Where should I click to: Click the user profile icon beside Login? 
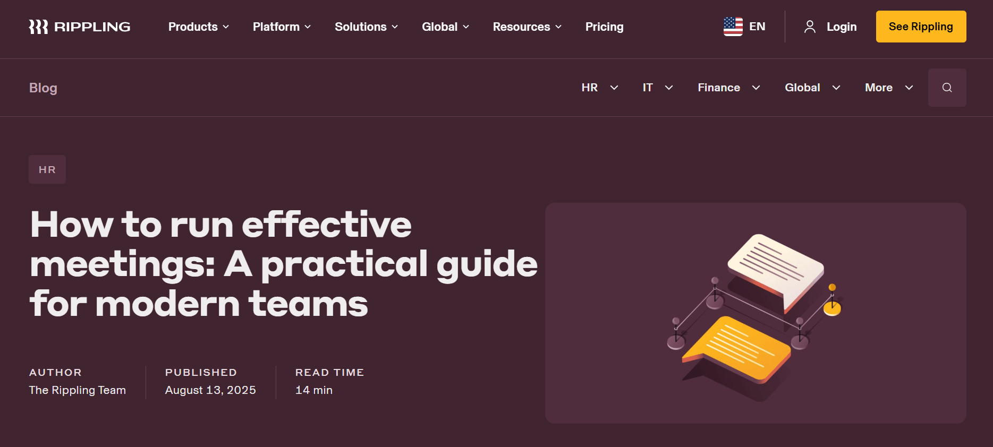pyautogui.click(x=810, y=27)
